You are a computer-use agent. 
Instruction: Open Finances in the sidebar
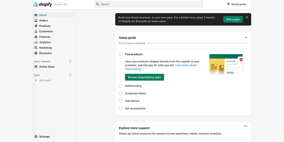(53, 37)
